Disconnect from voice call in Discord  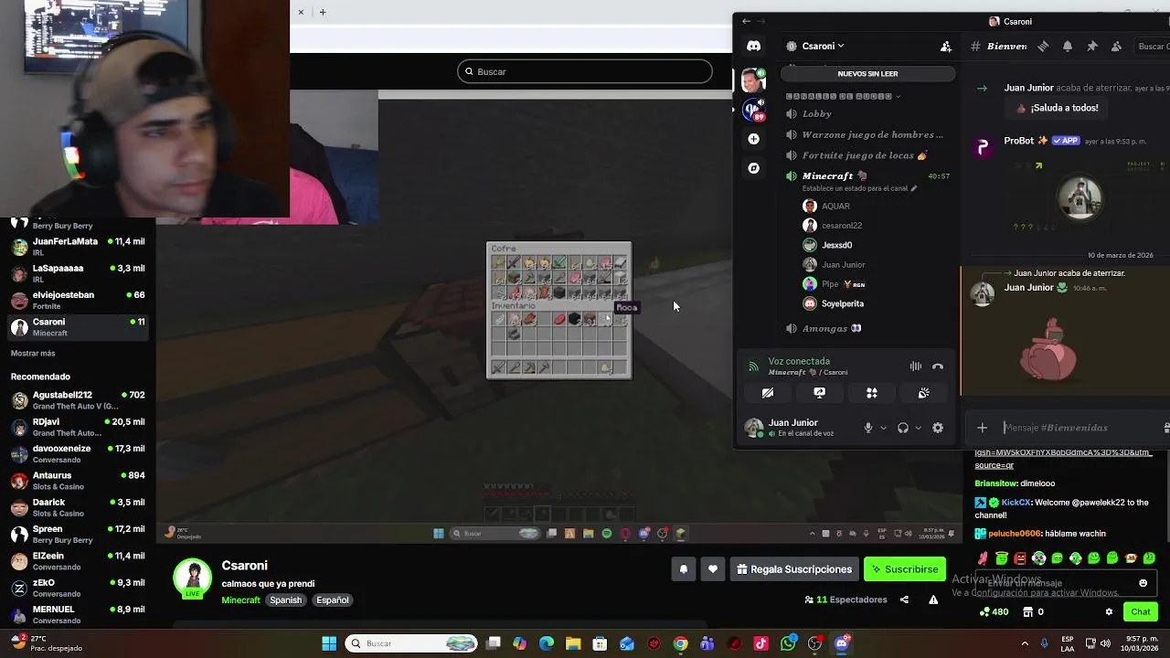(x=938, y=366)
